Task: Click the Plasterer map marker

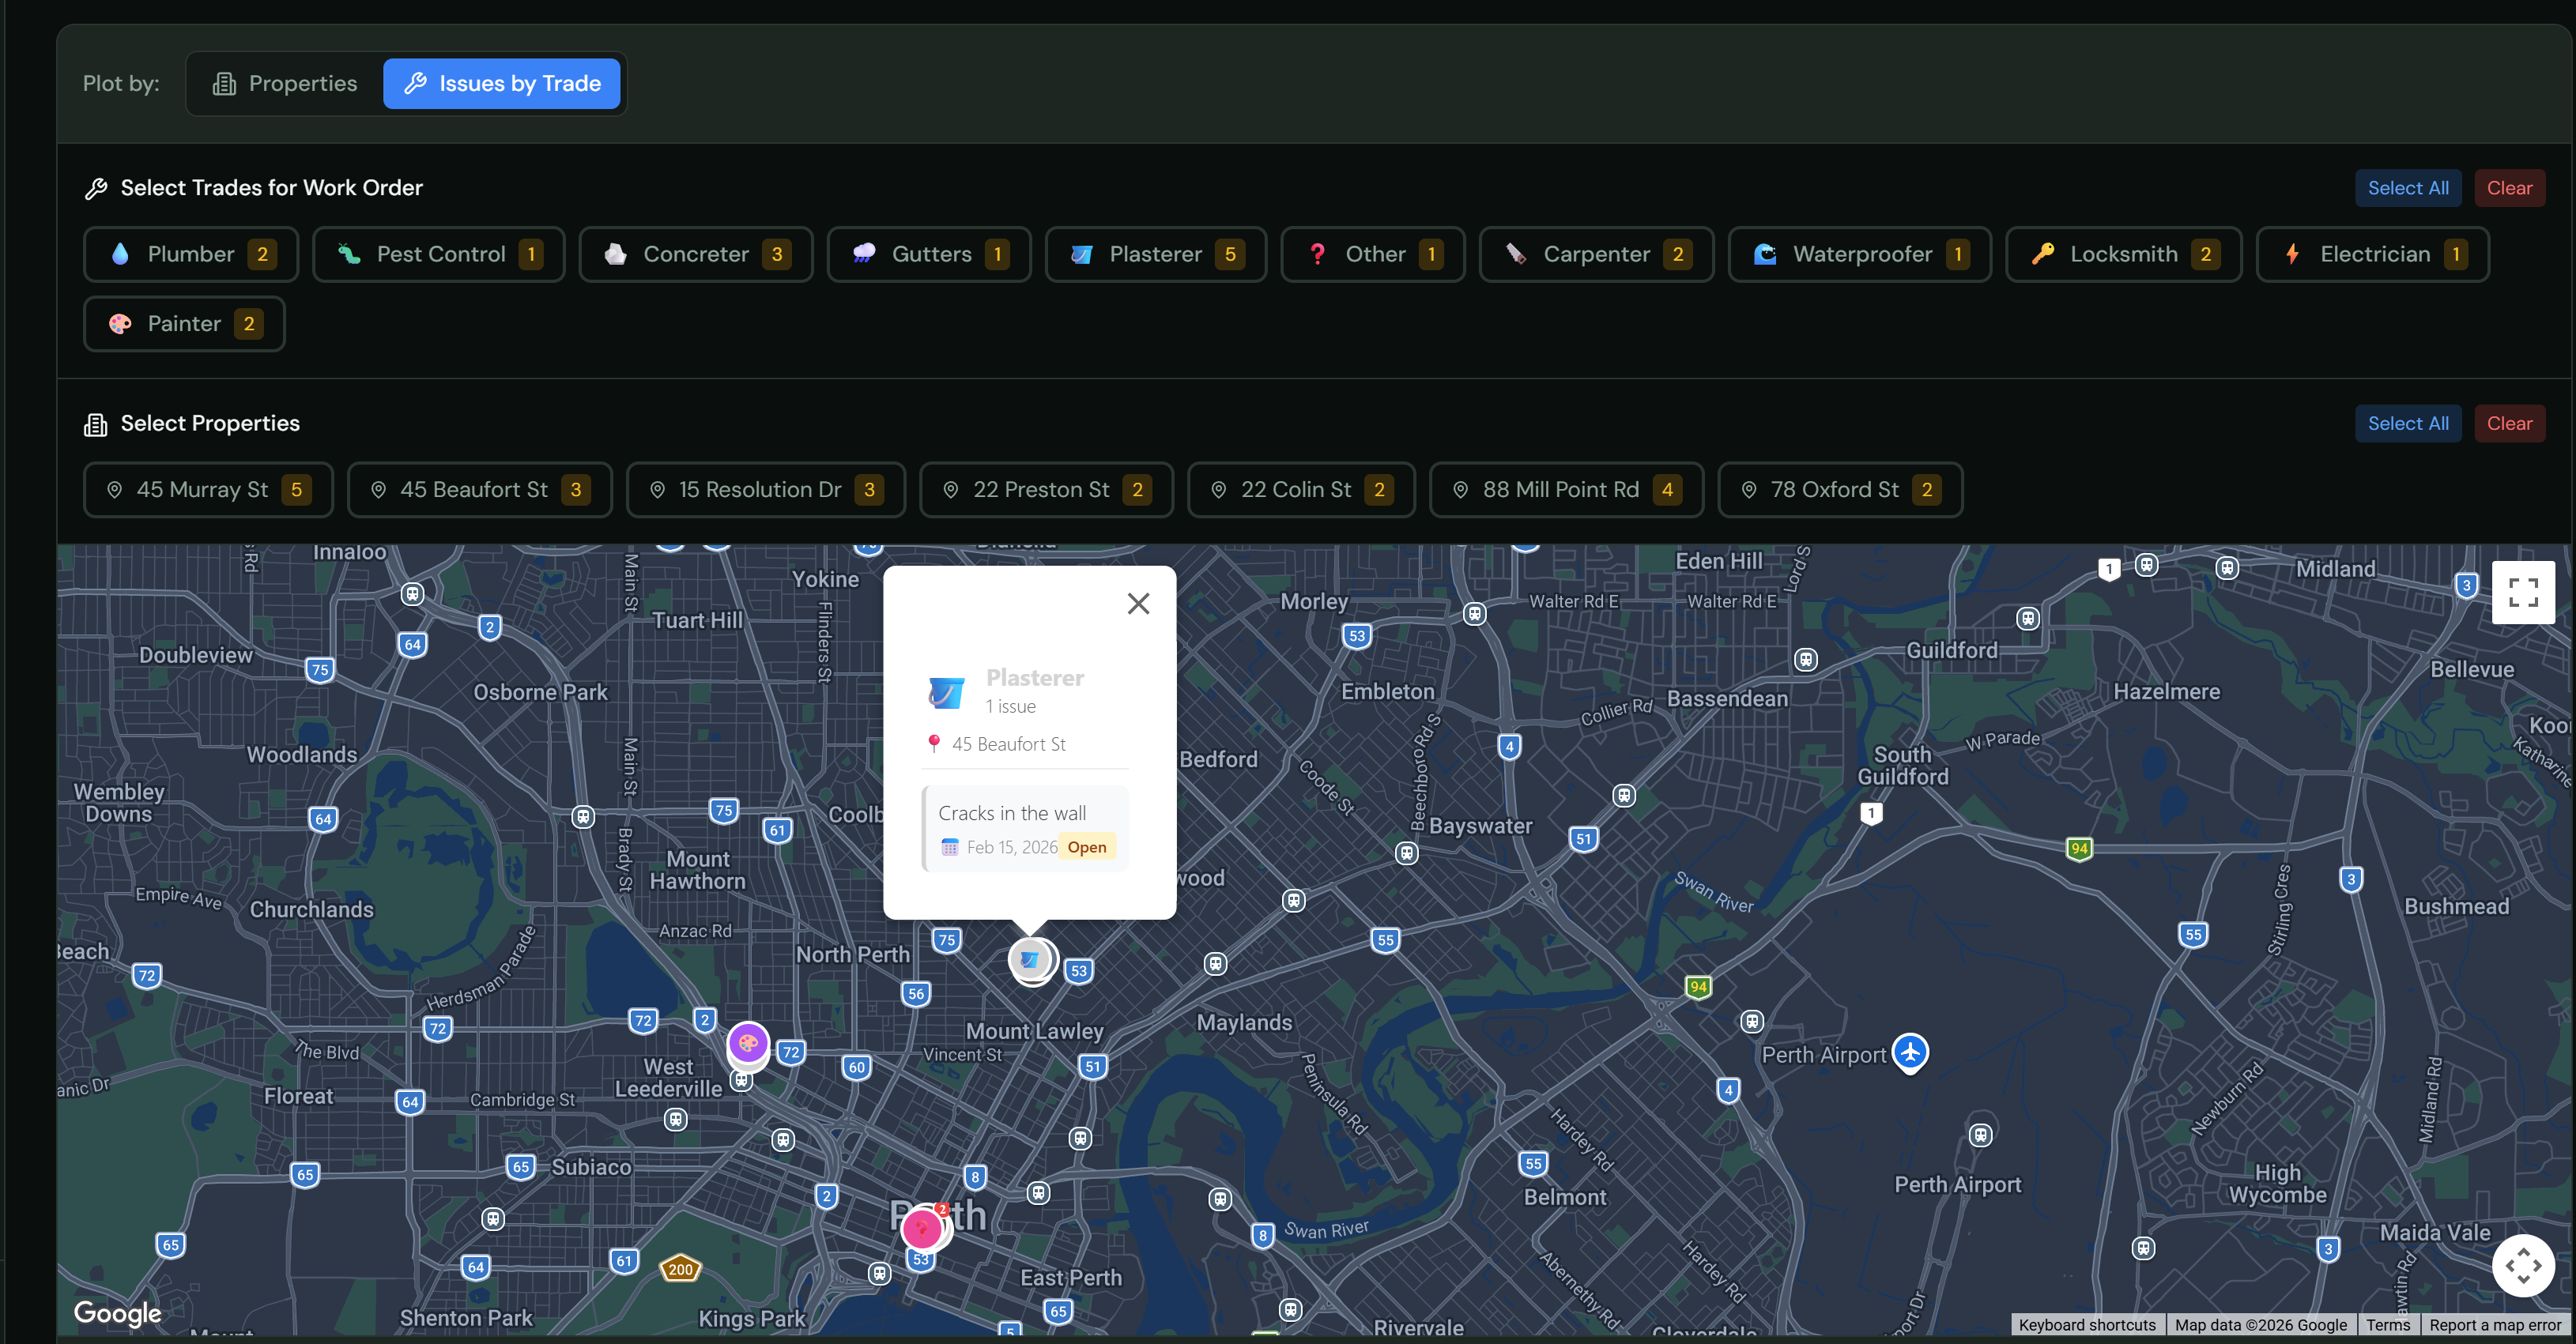Action: [1031, 959]
